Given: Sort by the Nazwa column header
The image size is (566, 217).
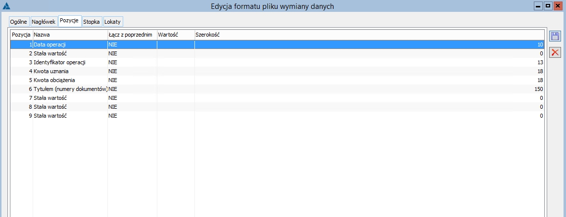Looking at the screenshot, I should (70, 35).
